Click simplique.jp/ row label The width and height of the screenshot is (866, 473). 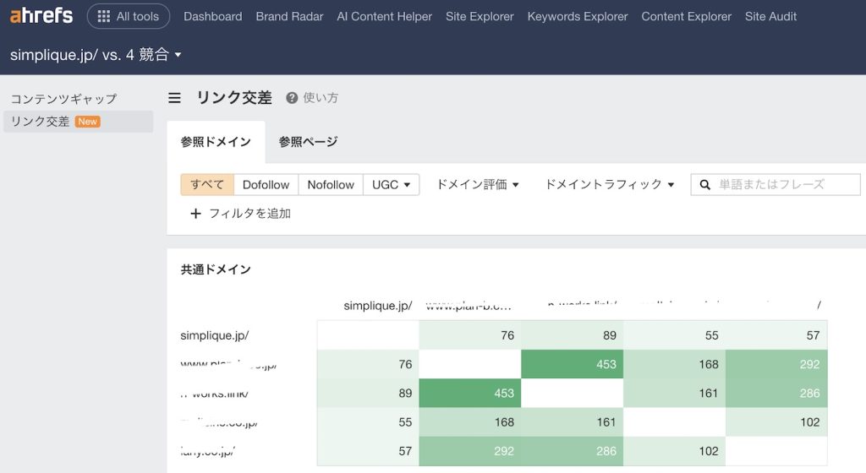tap(214, 335)
